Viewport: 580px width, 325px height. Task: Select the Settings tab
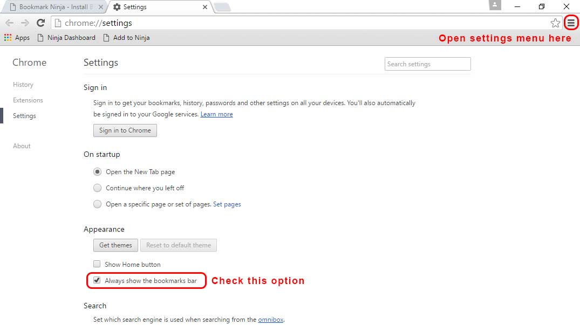(160, 7)
